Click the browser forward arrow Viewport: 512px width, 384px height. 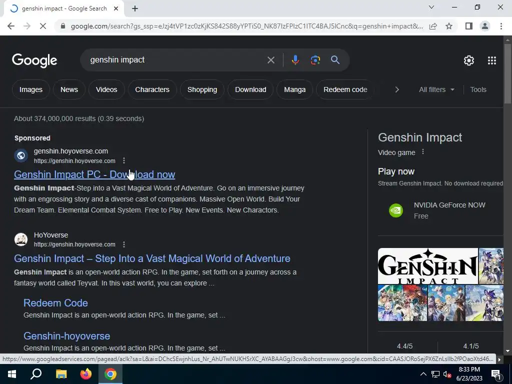click(27, 26)
